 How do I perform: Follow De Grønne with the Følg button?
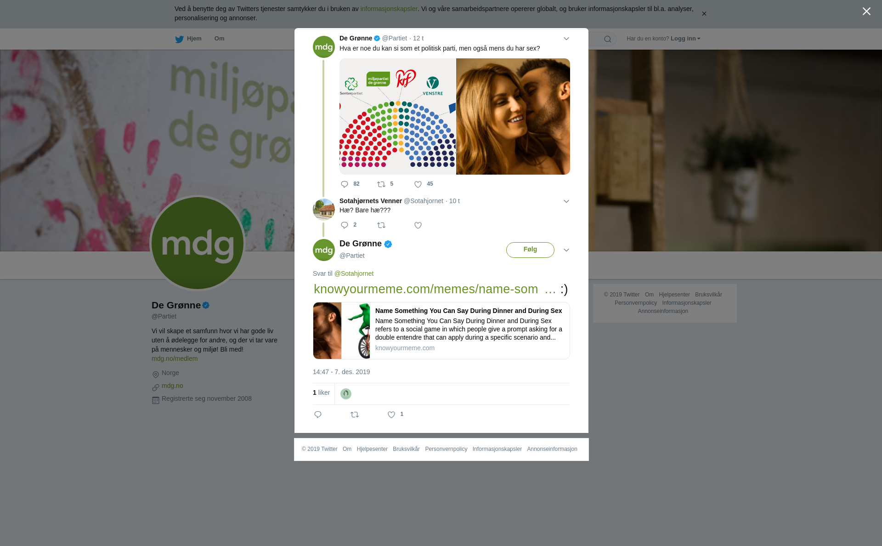(530, 250)
